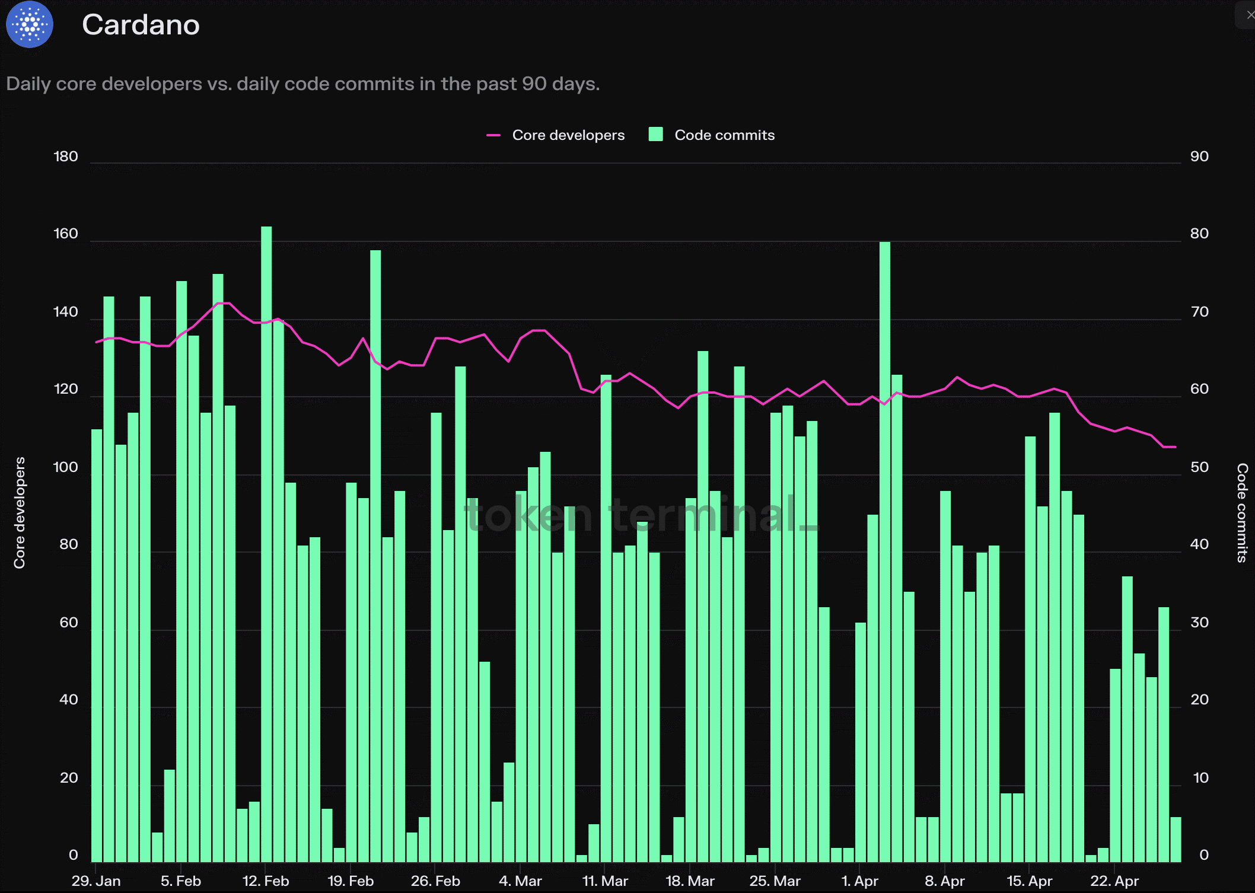This screenshot has width=1255, height=893.
Task: Click the '4. Mar' x-axis label
Action: pos(520,881)
